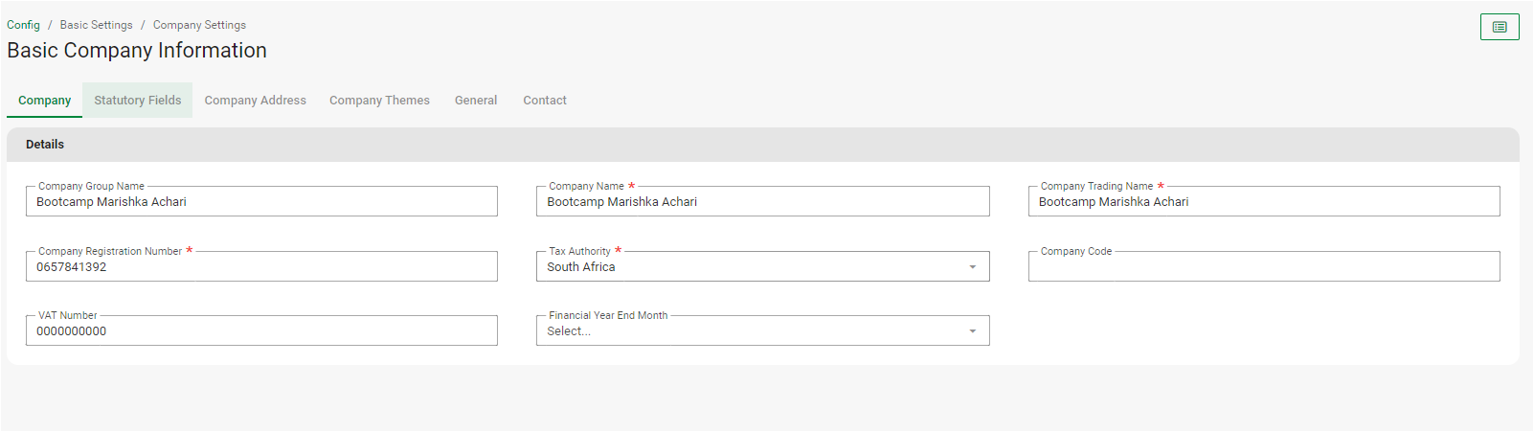Go to the Contact tab
This screenshot has width=1534, height=432.
[544, 101]
